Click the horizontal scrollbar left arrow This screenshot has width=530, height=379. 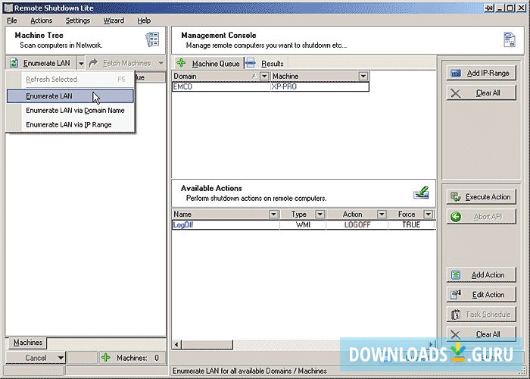[176, 345]
